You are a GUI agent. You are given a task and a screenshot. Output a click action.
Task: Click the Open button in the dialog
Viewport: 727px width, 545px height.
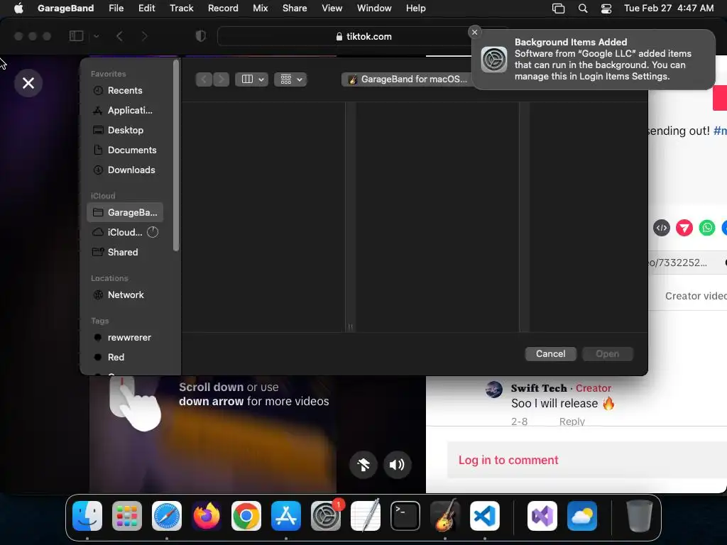[608, 353]
